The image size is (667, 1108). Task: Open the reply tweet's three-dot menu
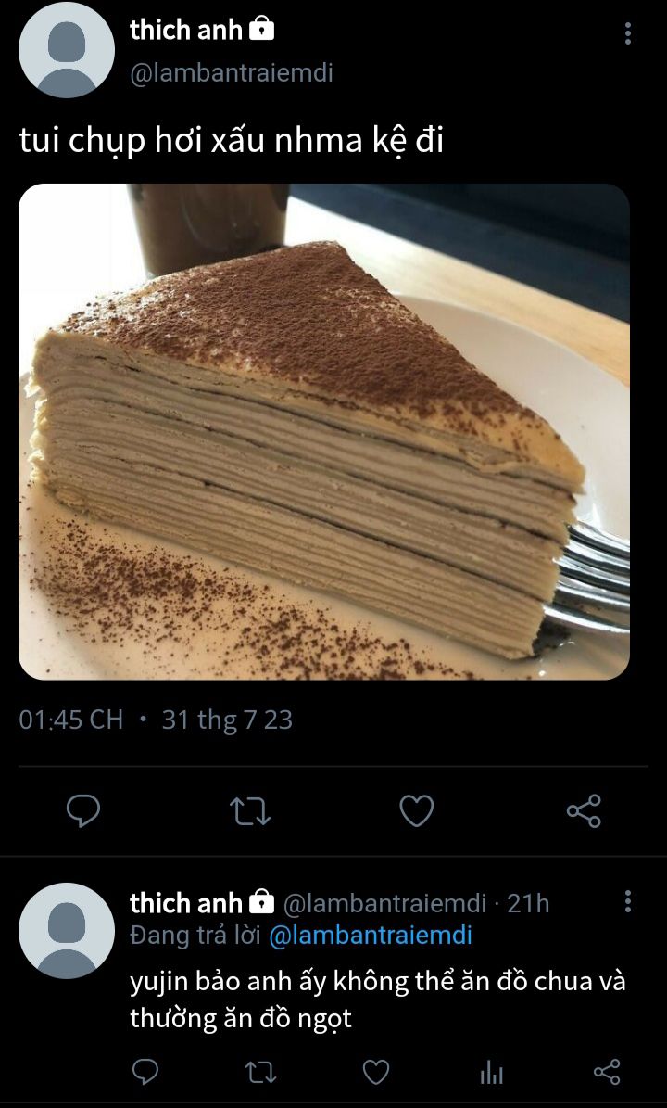(627, 901)
